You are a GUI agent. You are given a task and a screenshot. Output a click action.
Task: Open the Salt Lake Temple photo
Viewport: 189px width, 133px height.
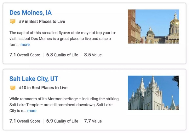click(153, 93)
